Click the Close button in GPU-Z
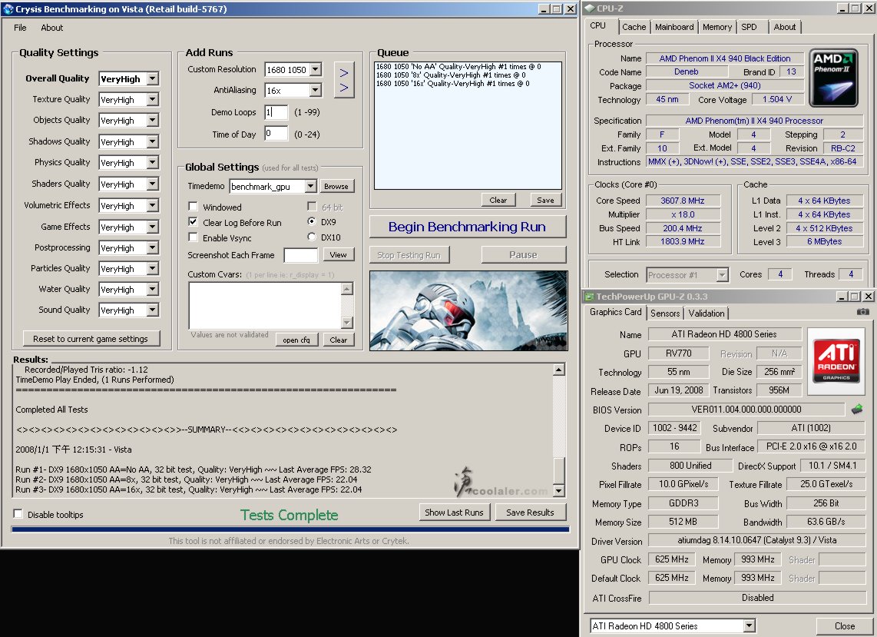 (x=845, y=625)
